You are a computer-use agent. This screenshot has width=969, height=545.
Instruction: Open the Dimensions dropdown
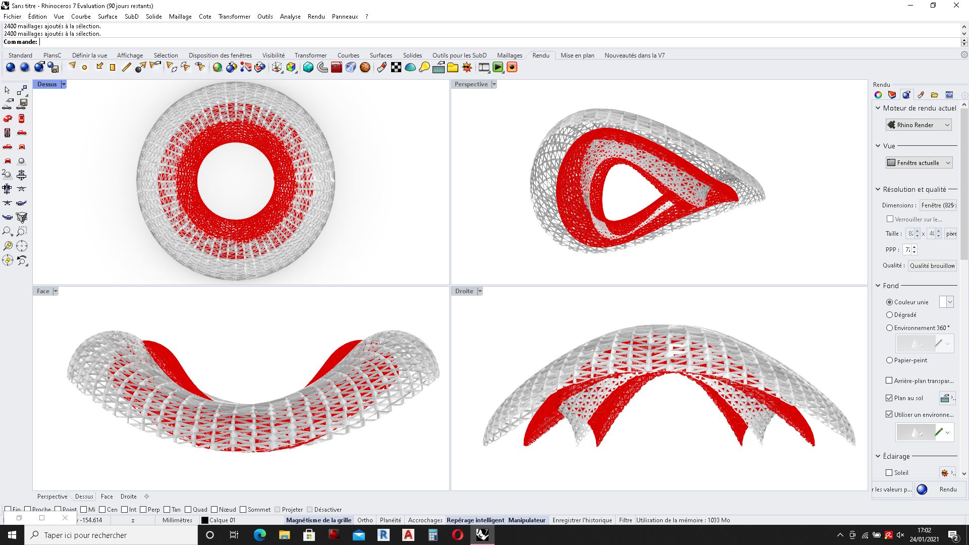tap(938, 205)
